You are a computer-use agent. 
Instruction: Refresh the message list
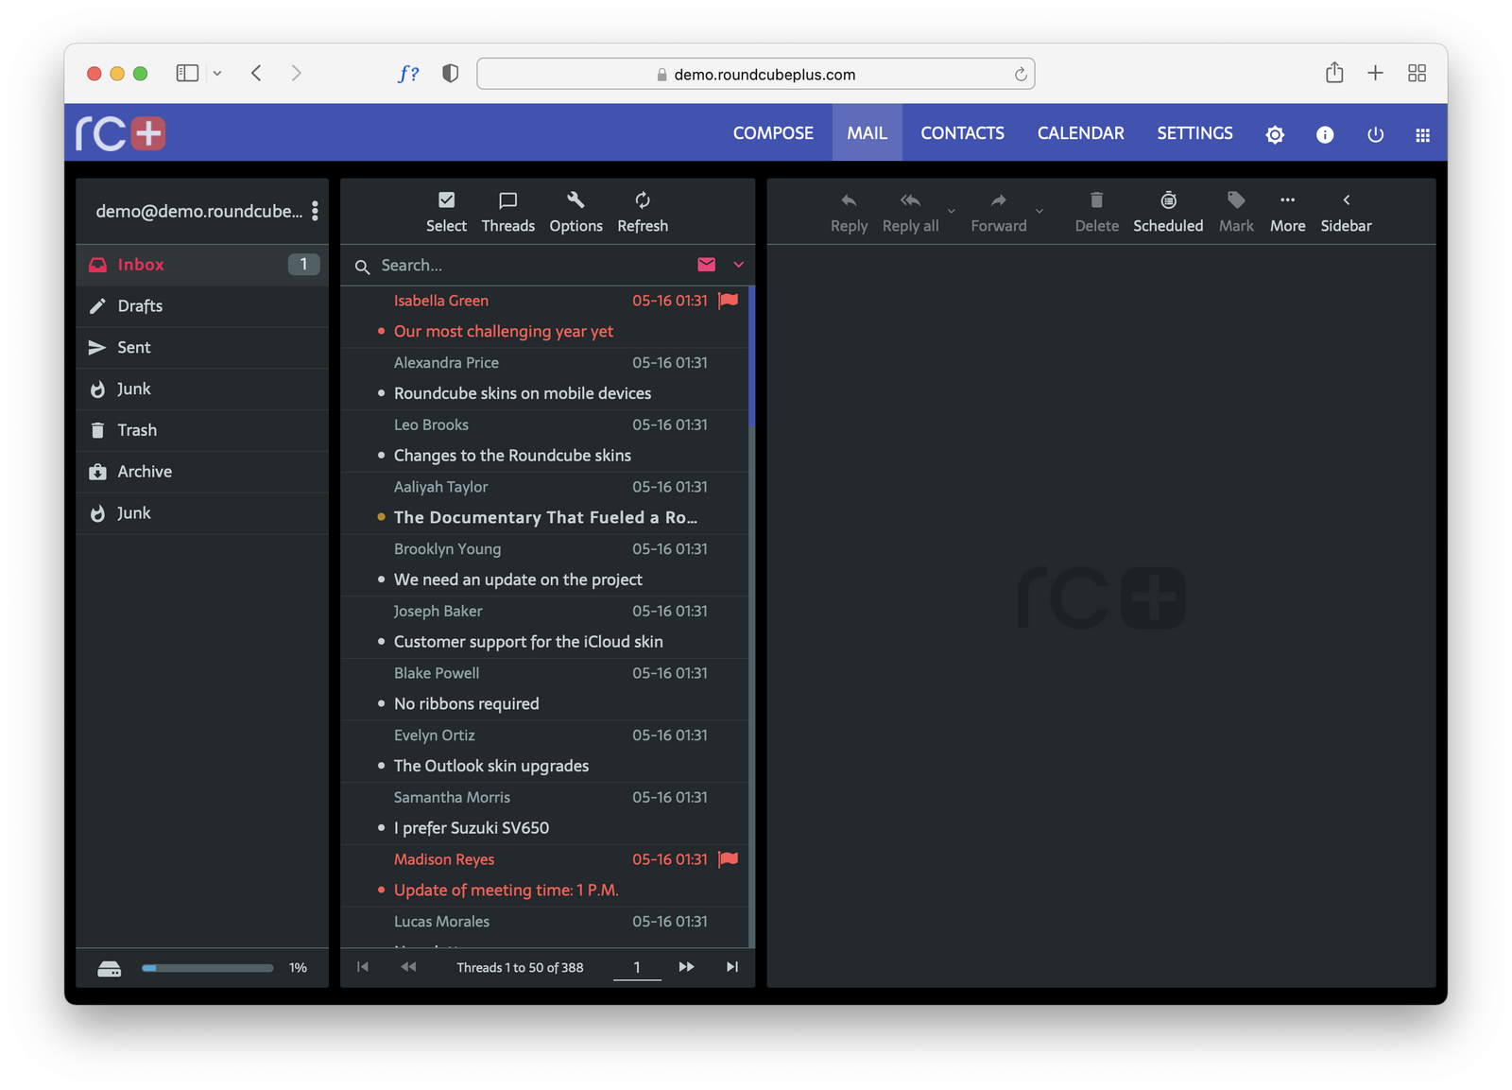click(x=643, y=212)
